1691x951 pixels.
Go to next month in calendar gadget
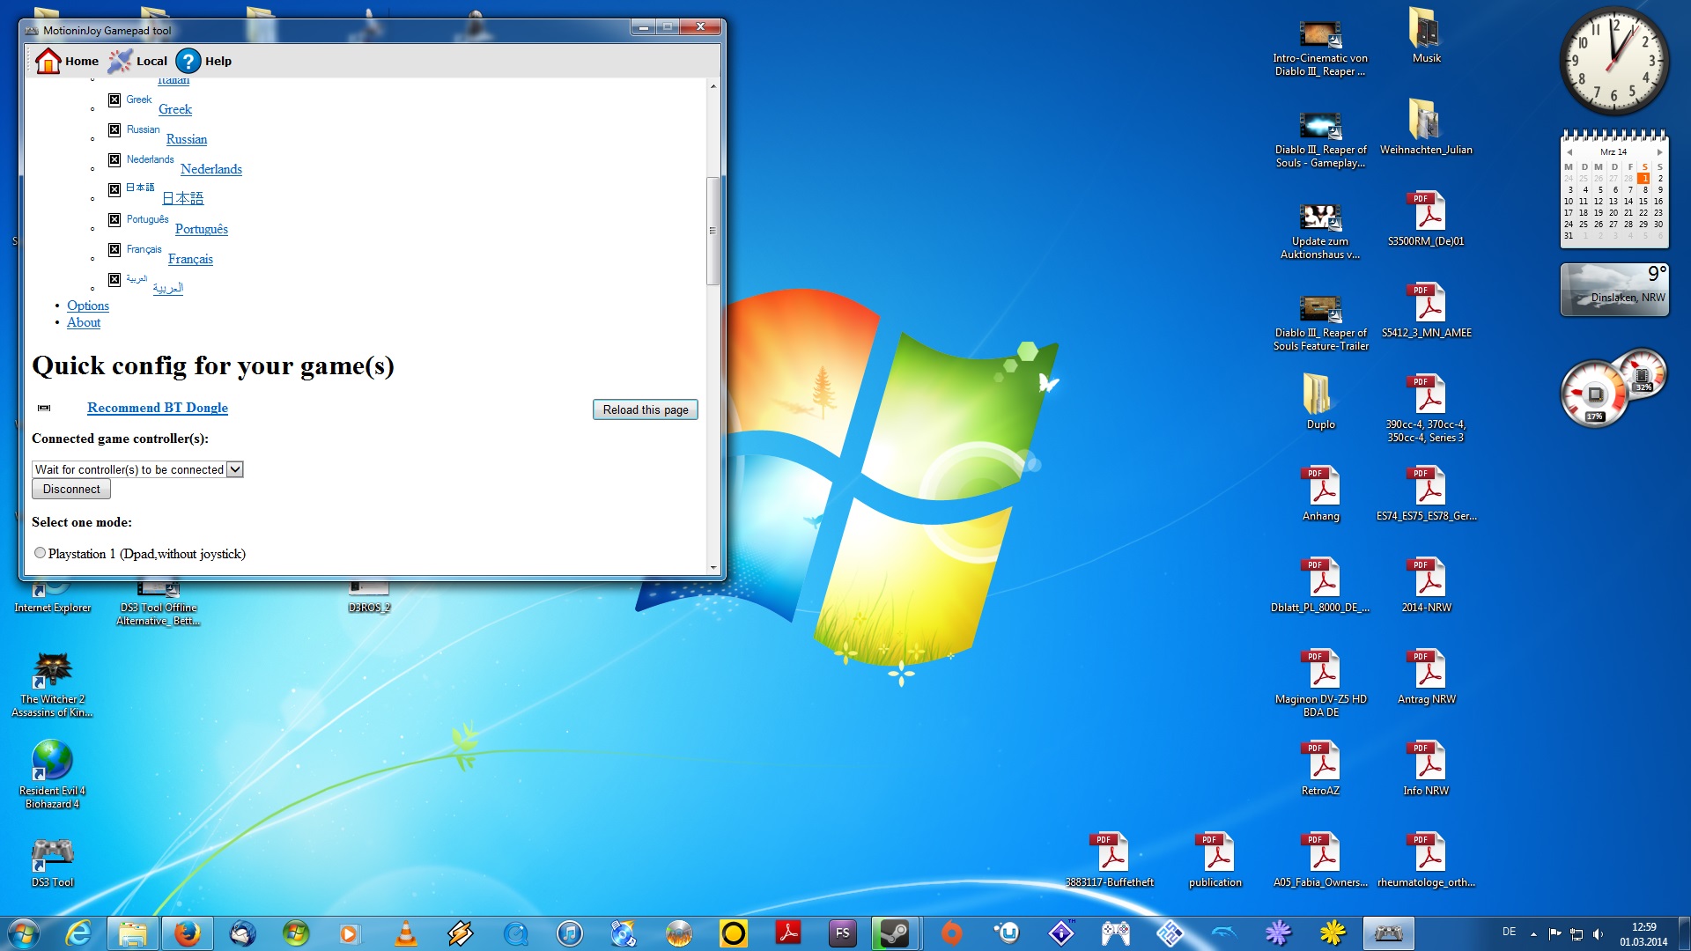(x=1659, y=152)
